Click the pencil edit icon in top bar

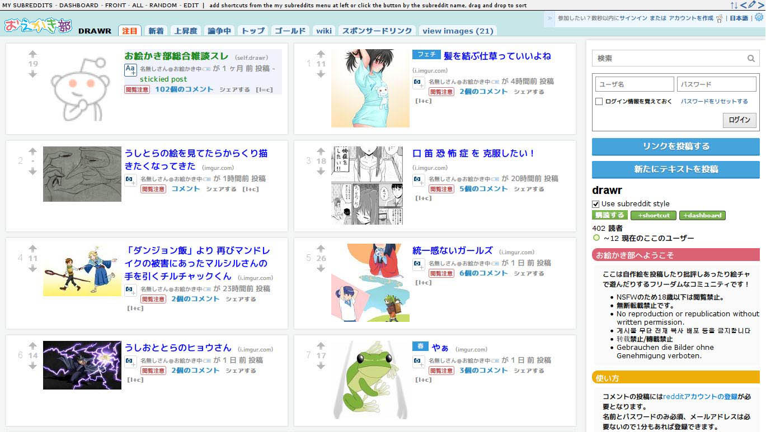click(751, 5)
